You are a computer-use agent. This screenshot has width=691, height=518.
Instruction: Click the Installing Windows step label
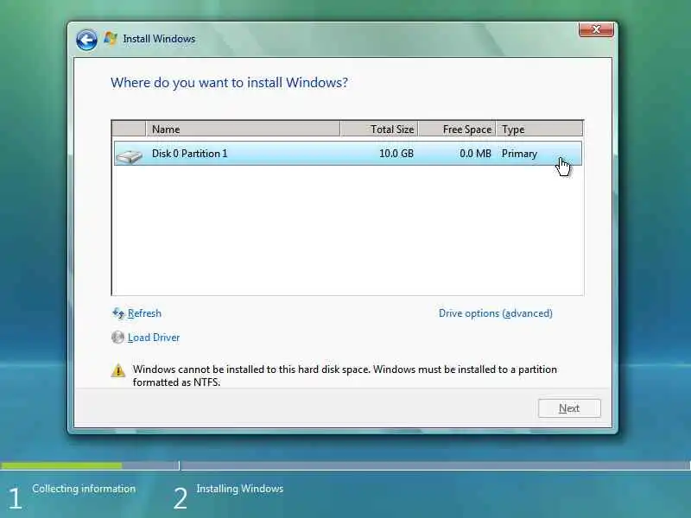tap(240, 489)
